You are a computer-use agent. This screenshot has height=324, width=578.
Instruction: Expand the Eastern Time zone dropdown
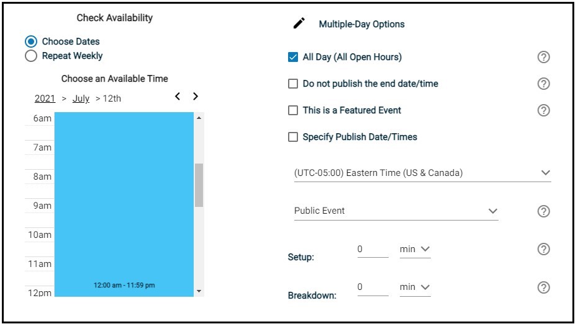[422, 173]
